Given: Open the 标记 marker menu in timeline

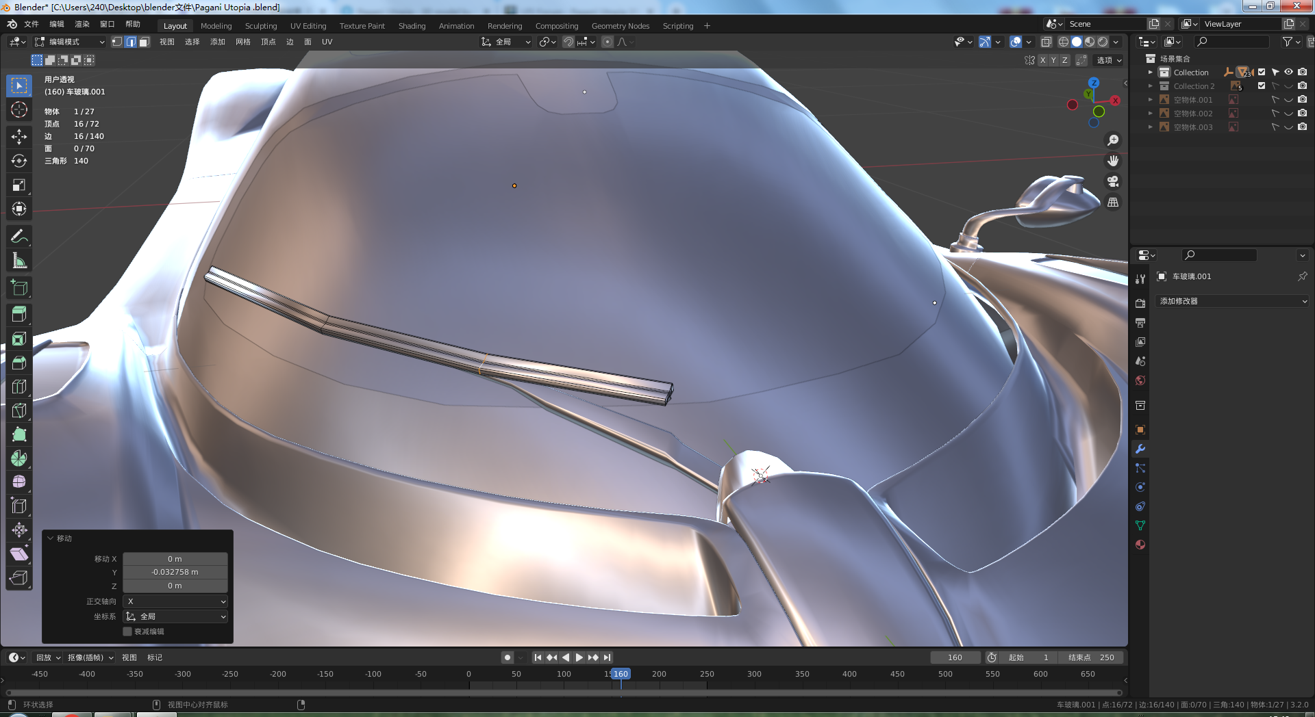Looking at the screenshot, I should (x=155, y=657).
